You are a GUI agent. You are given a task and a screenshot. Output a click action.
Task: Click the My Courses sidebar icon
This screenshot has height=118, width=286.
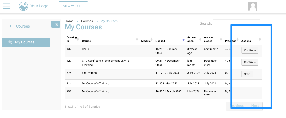click(x=10, y=42)
